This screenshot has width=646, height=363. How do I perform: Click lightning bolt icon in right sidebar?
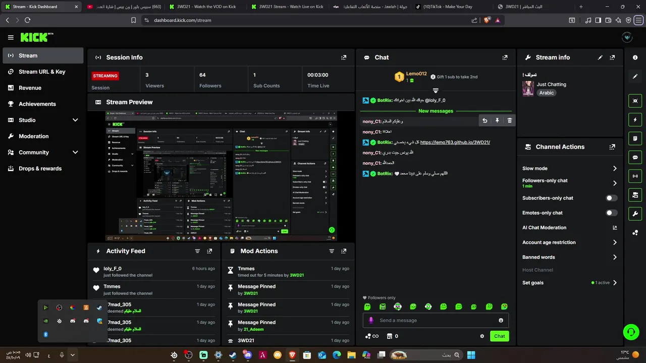pos(635,120)
